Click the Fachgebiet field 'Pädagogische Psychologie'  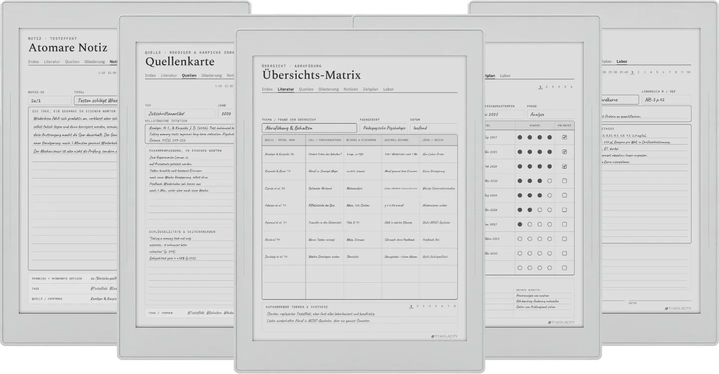[x=383, y=128]
